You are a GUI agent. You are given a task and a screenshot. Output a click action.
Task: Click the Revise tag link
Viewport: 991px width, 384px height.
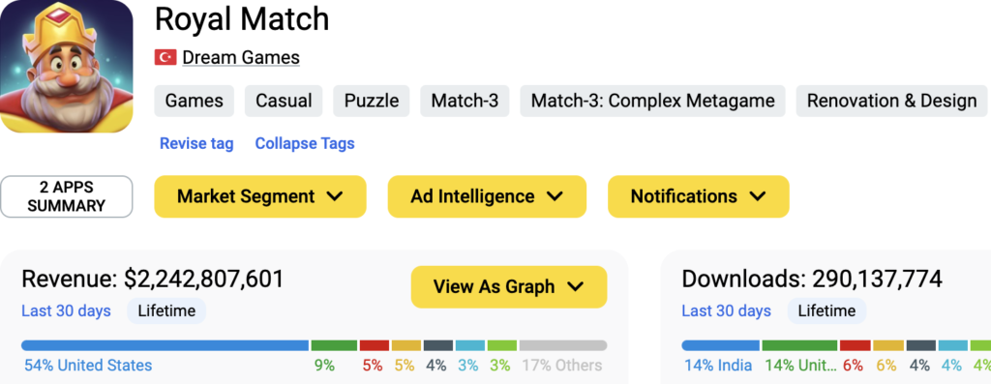tap(196, 143)
